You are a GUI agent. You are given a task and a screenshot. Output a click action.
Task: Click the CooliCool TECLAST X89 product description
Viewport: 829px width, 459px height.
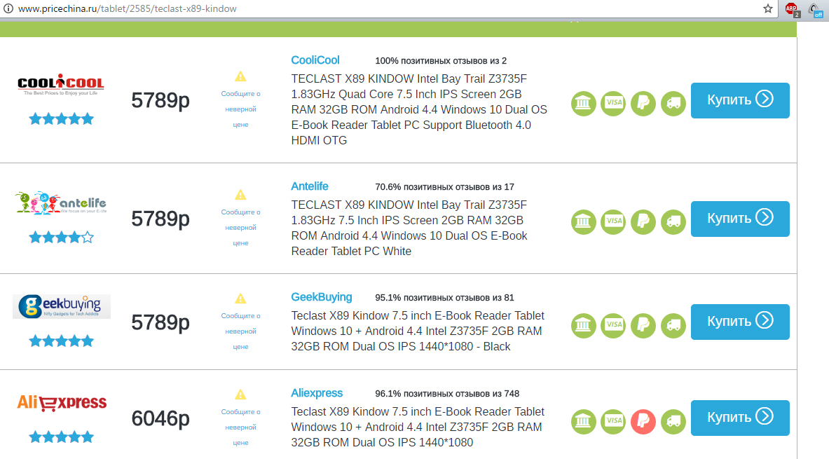[419, 109]
